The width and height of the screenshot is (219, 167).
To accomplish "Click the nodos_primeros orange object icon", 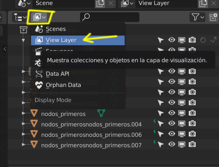I will (34, 113).
